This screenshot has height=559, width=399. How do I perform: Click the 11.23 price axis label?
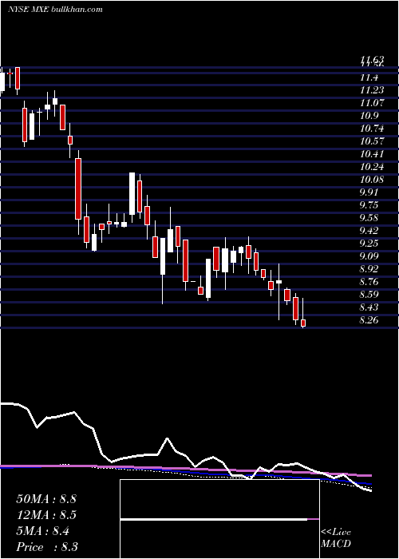tap(372, 90)
